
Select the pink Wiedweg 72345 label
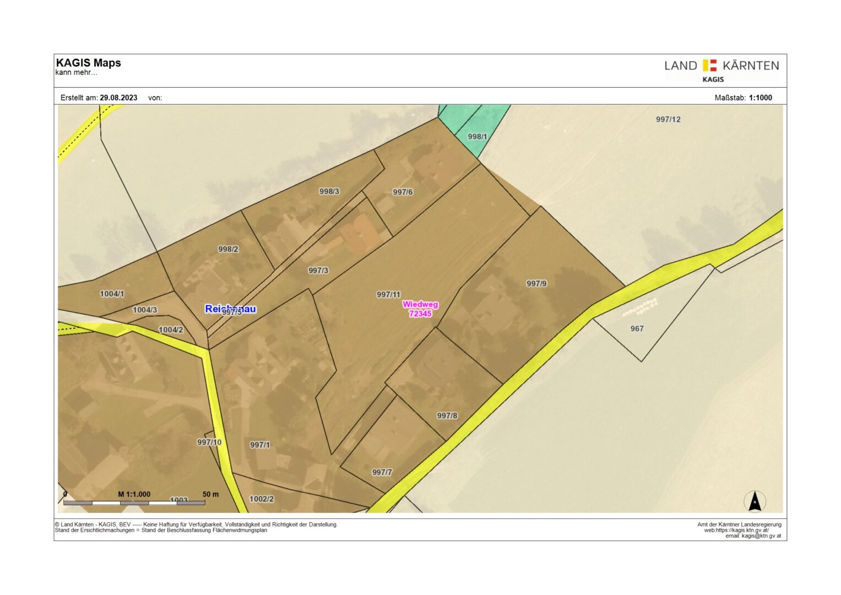[x=420, y=309]
